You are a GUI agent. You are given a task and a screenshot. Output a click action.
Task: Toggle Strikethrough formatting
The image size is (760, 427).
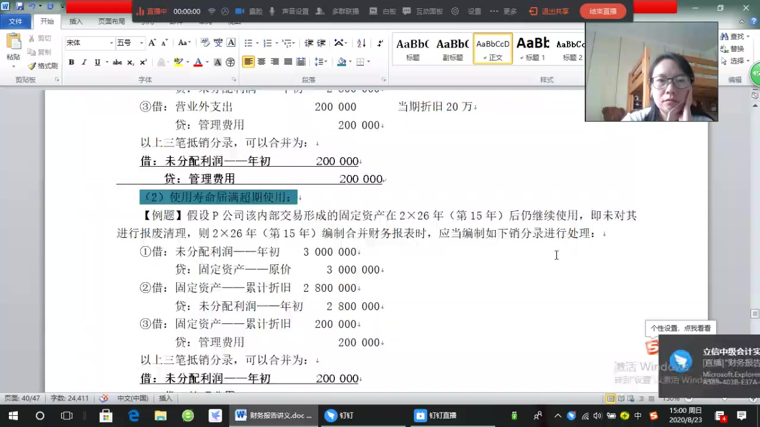coord(118,62)
